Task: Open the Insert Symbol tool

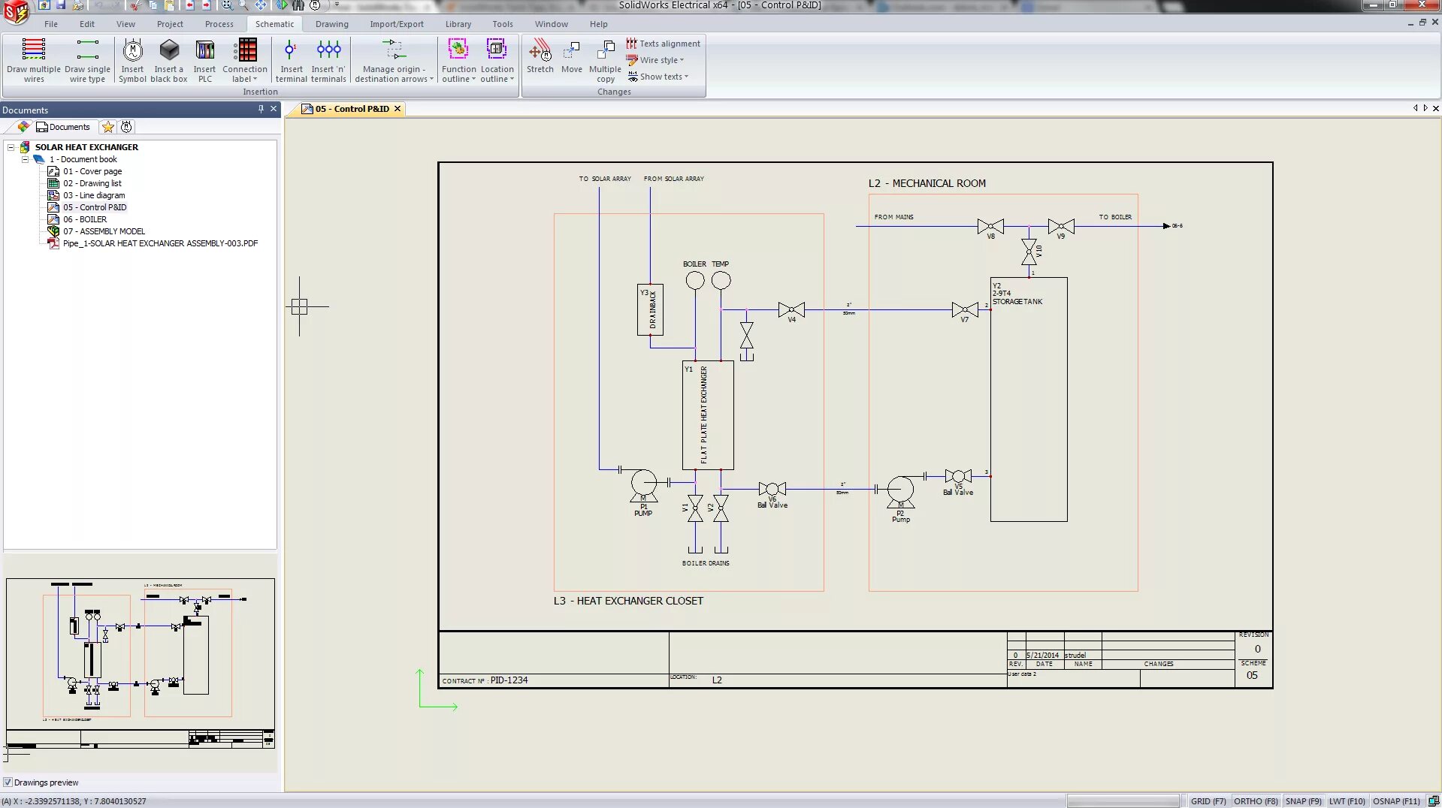Action: click(x=132, y=60)
